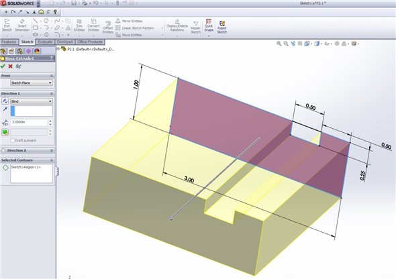
Task: Collapse the From section
Action: point(52,76)
